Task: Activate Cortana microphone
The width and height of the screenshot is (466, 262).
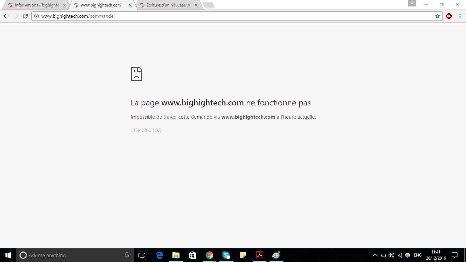Action: [x=127, y=255]
